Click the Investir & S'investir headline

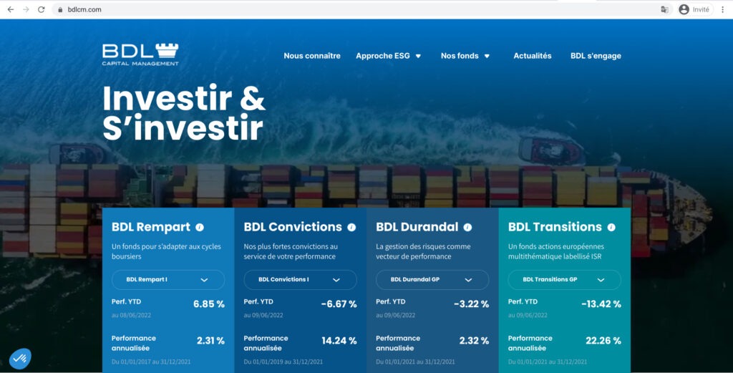(184, 112)
